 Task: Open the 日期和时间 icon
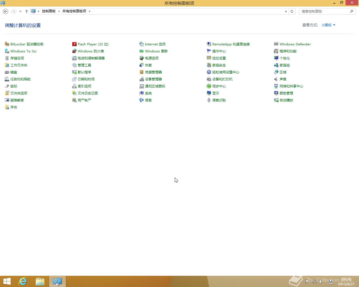pyautogui.click(x=74, y=79)
